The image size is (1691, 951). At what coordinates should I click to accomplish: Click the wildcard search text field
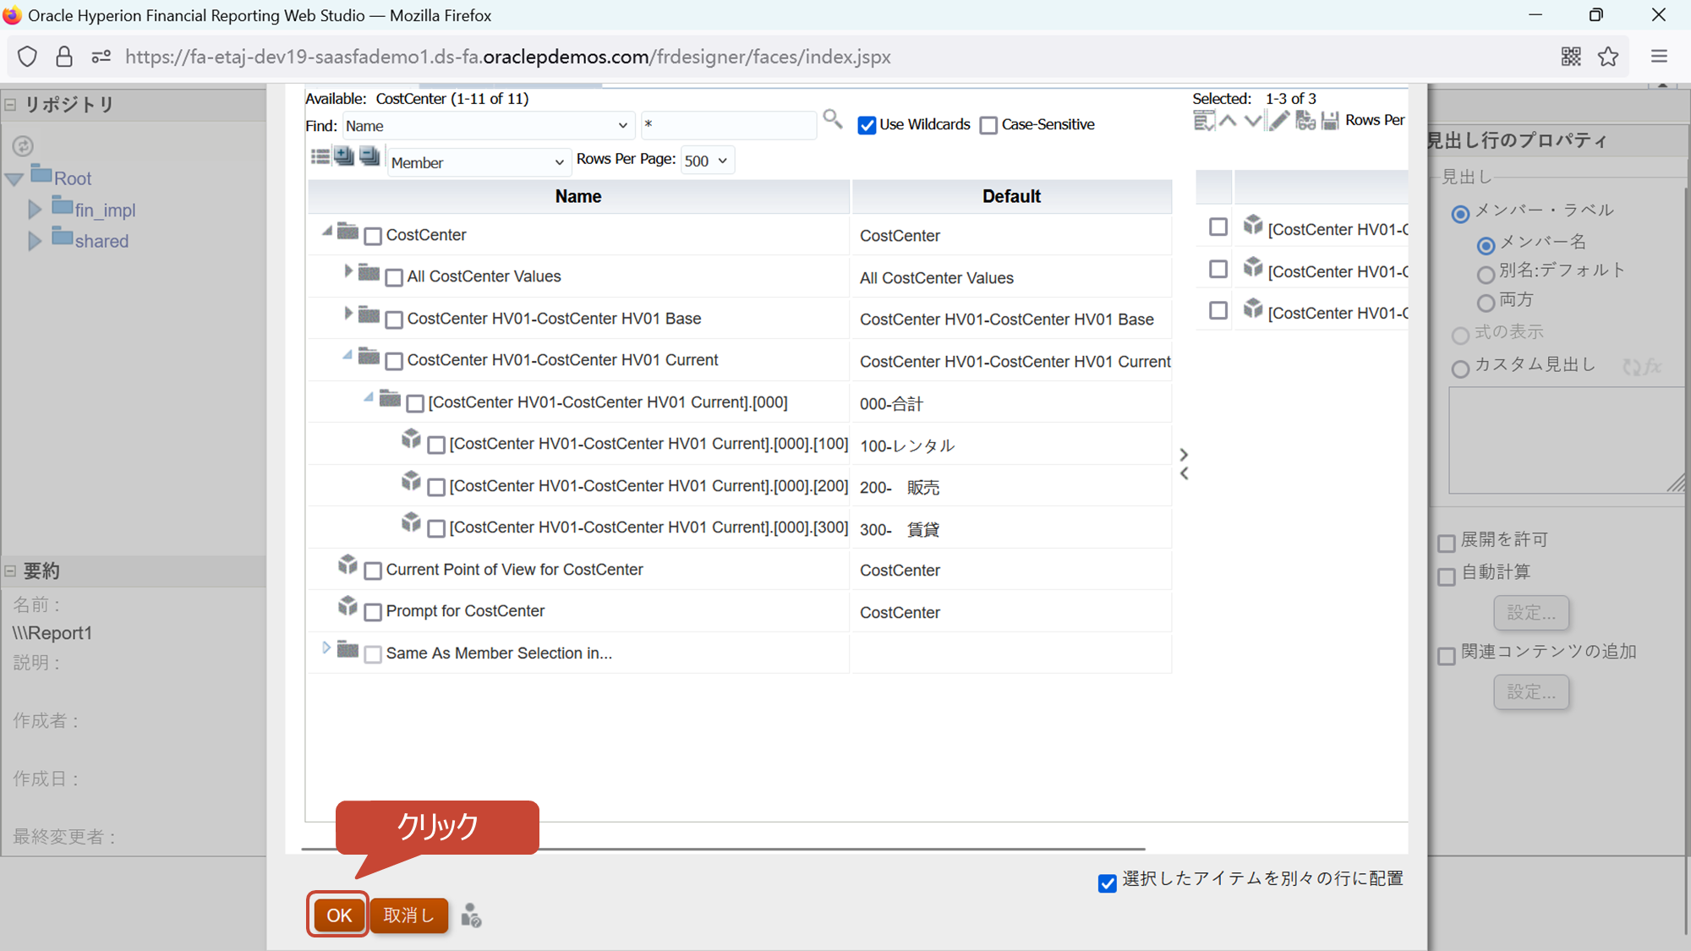click(727, 125)
